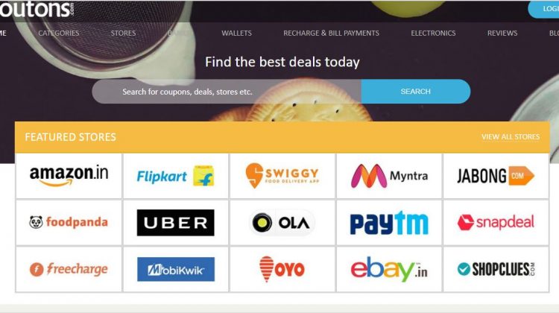Open the Uber store tile
This screenshot has height=313, width=559.
coord(175,222)
